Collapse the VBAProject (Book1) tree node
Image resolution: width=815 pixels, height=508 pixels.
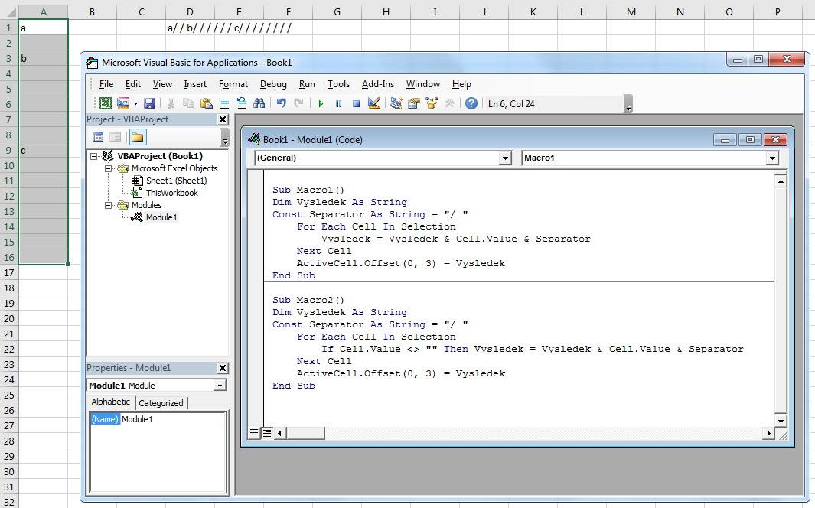click(x=93, y=156)
